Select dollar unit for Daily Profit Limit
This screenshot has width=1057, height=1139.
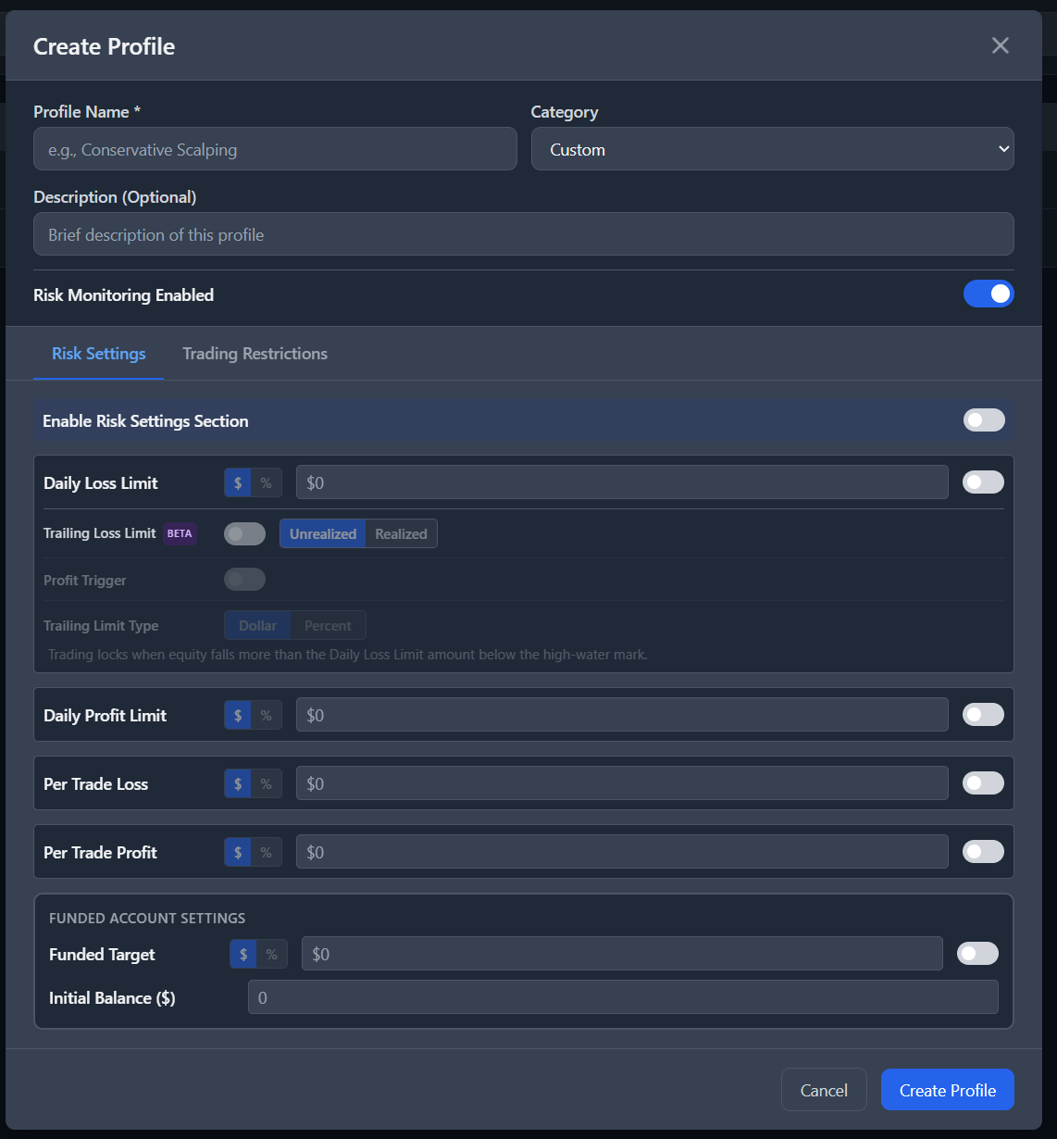tap(238, 715)
